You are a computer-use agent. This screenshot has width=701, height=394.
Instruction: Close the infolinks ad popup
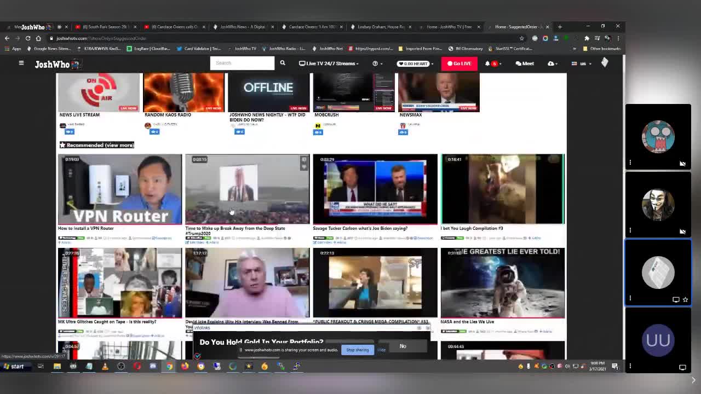click(428, 328)
